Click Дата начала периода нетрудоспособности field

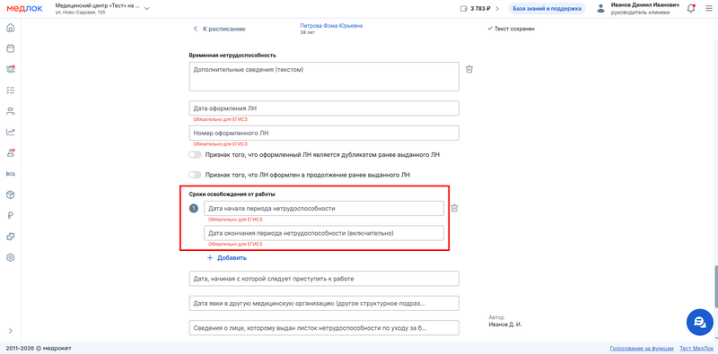(324, 208)
